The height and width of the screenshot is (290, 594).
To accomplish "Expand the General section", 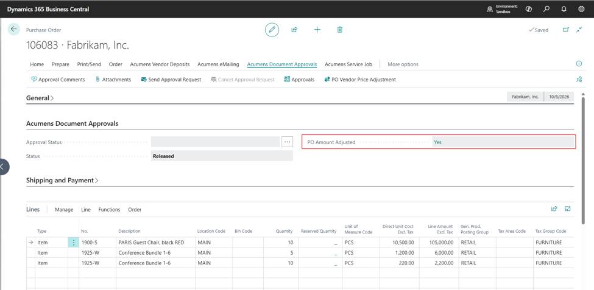I will (x=40, y=98).
